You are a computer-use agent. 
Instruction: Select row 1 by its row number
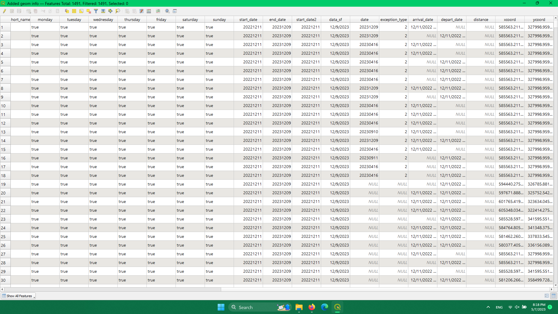(5, 27)
